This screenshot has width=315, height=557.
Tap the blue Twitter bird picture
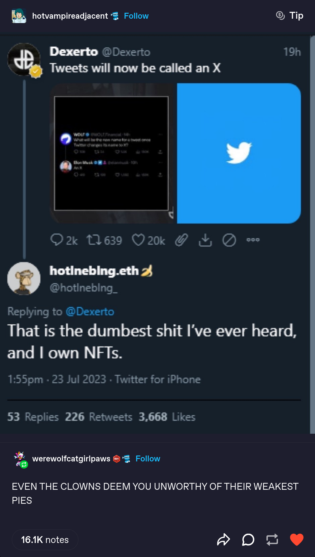click(239, 153)
